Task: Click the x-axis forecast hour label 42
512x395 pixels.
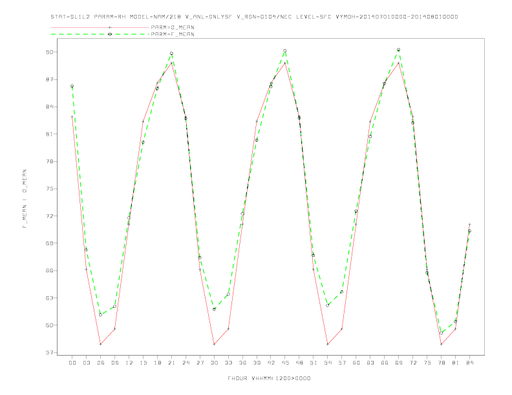Action: point(271,363)
